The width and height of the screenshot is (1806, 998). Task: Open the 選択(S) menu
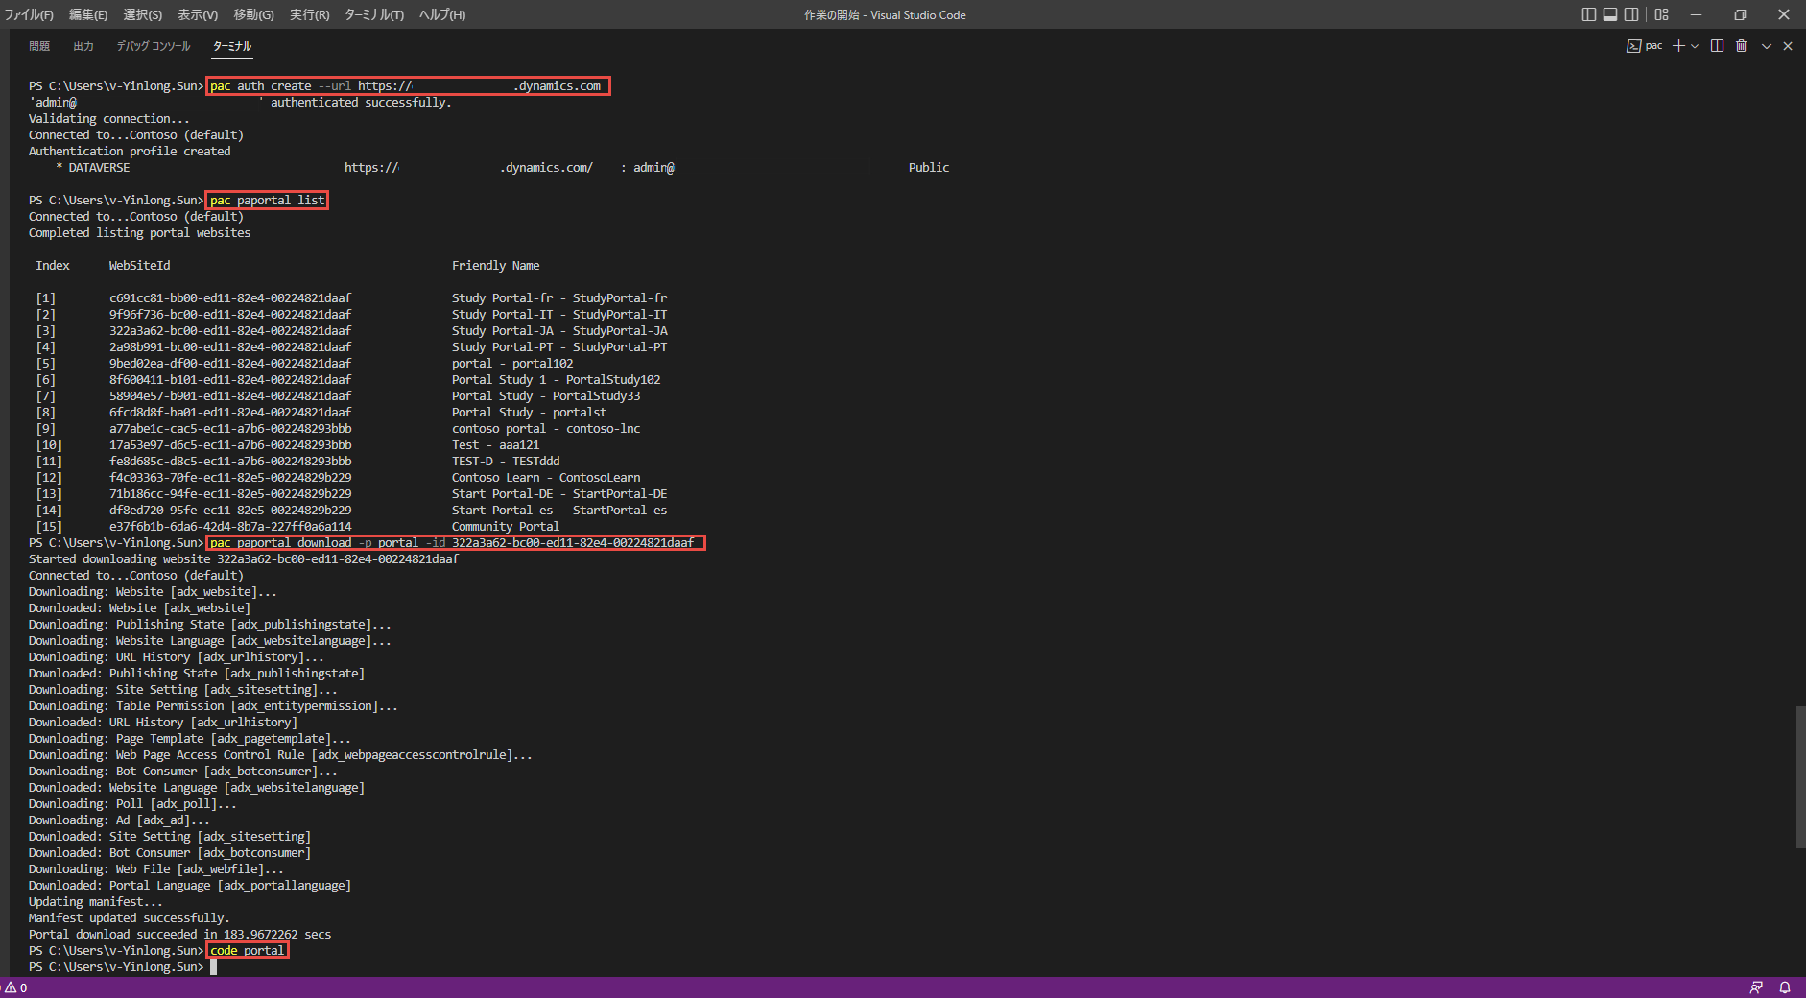pyautogui.click(x=143, y=14)
